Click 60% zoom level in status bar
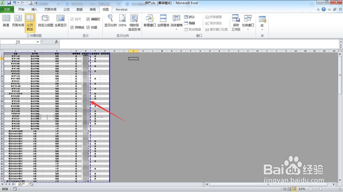Screen dimensions: 343x192 point(302,189)
